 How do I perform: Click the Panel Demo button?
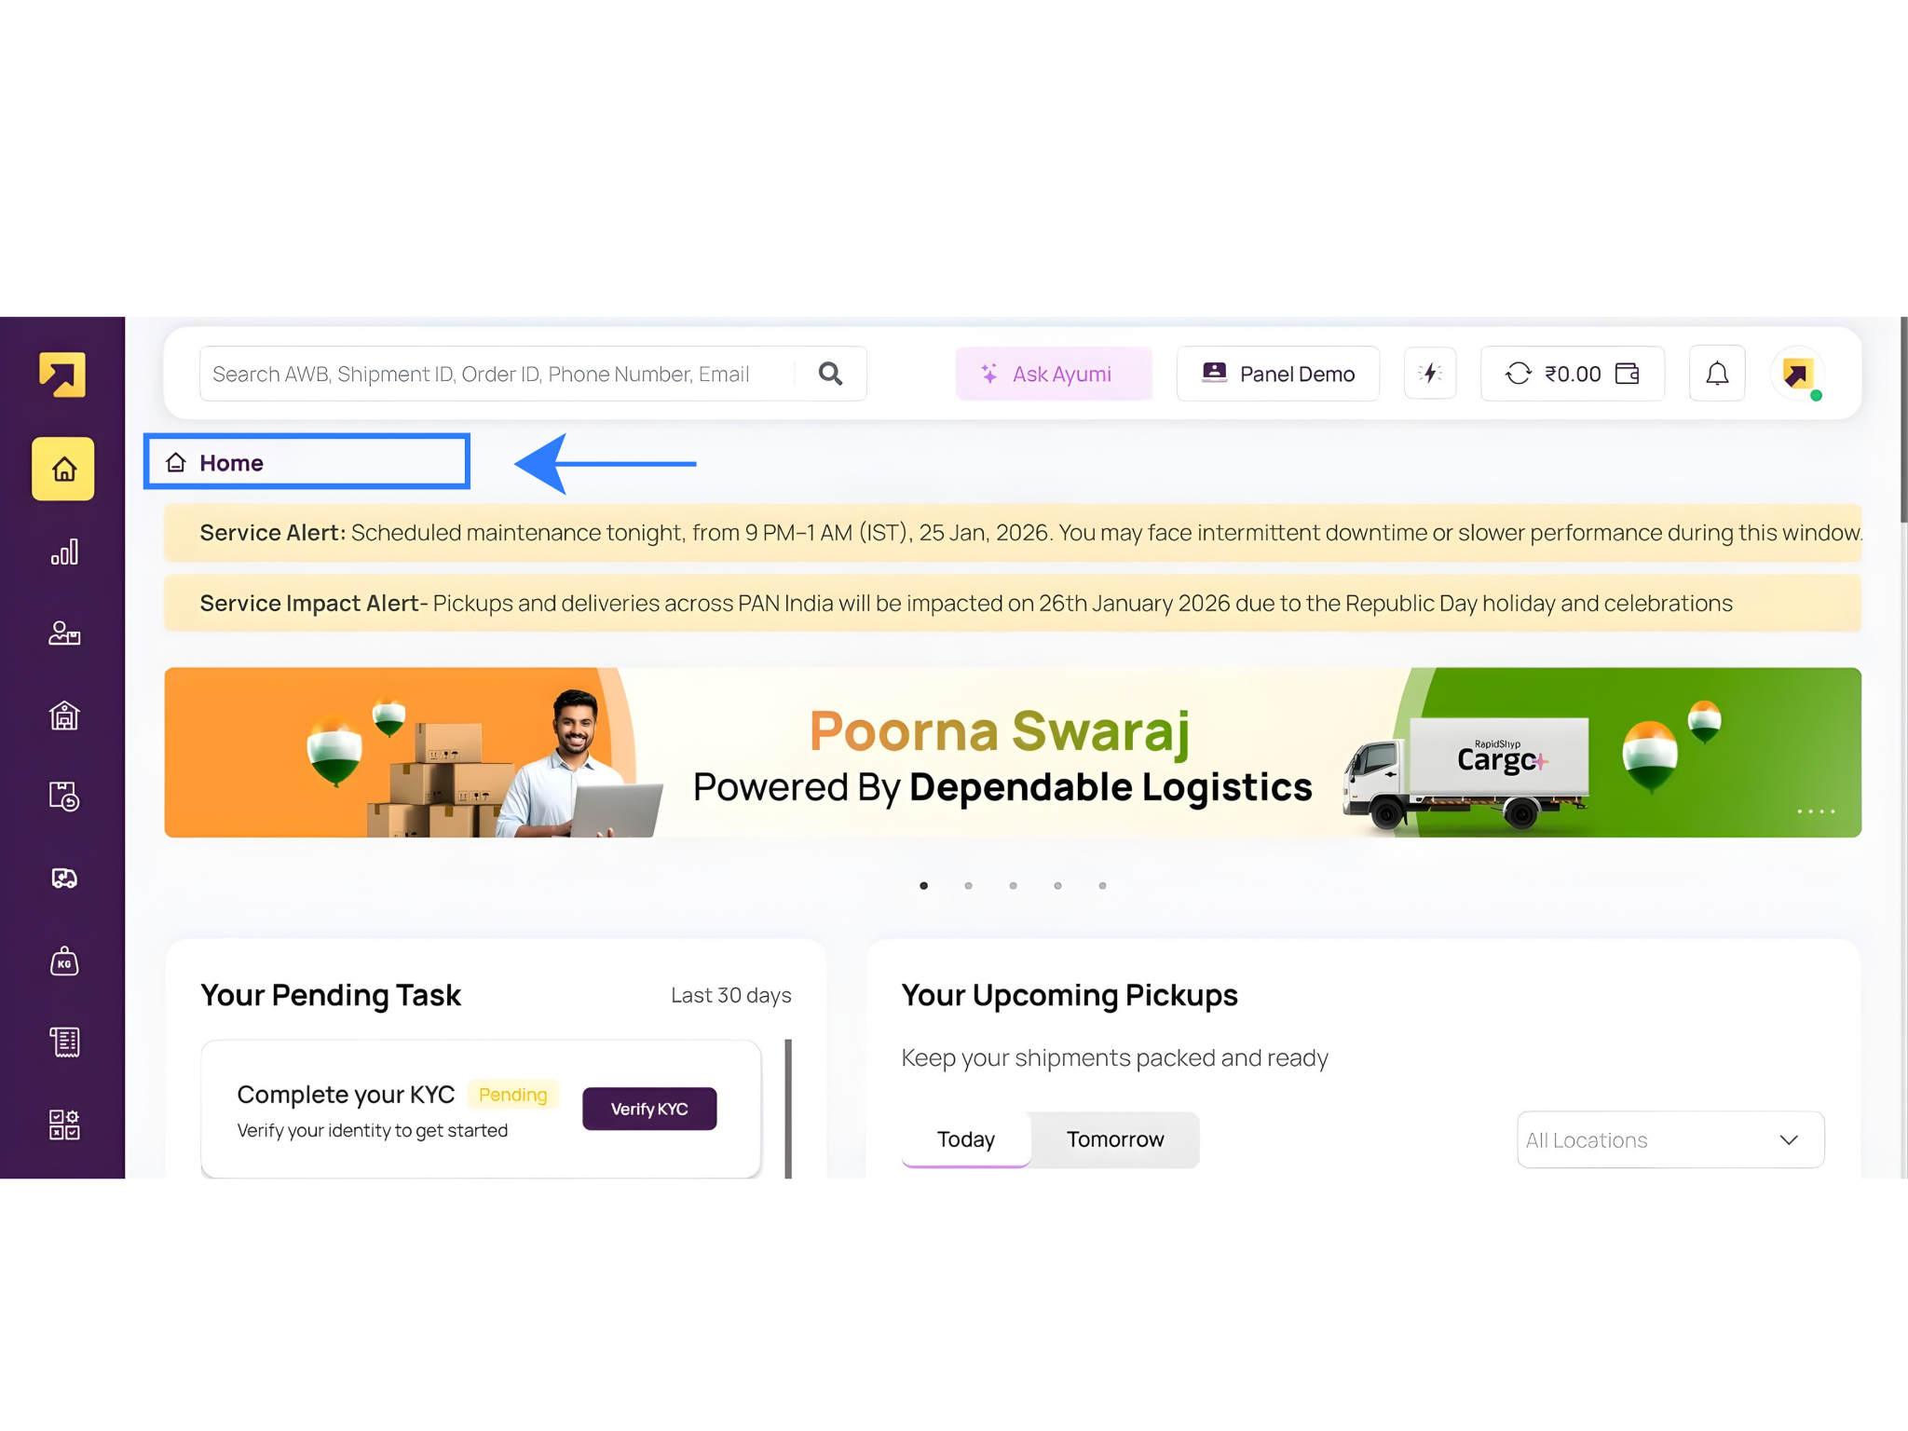(x=1278, y=374)
